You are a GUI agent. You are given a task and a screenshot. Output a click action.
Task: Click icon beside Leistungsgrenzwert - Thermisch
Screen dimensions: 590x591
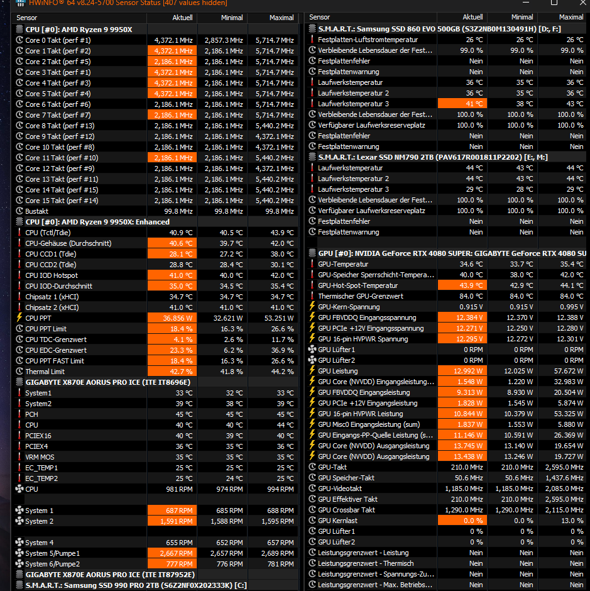point(312,563)
